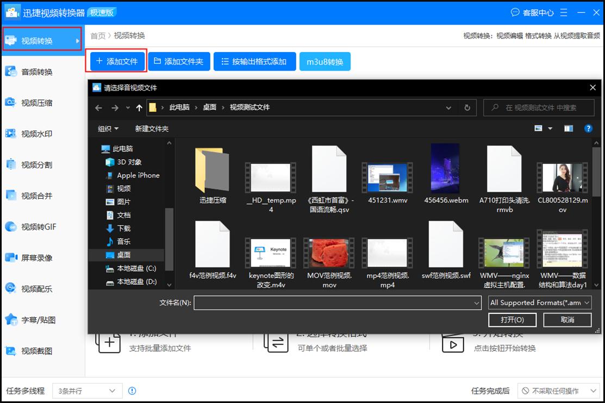
Task: Select 本地磁盘 (C:) in the tree
Action: click(x=136, y=268)
